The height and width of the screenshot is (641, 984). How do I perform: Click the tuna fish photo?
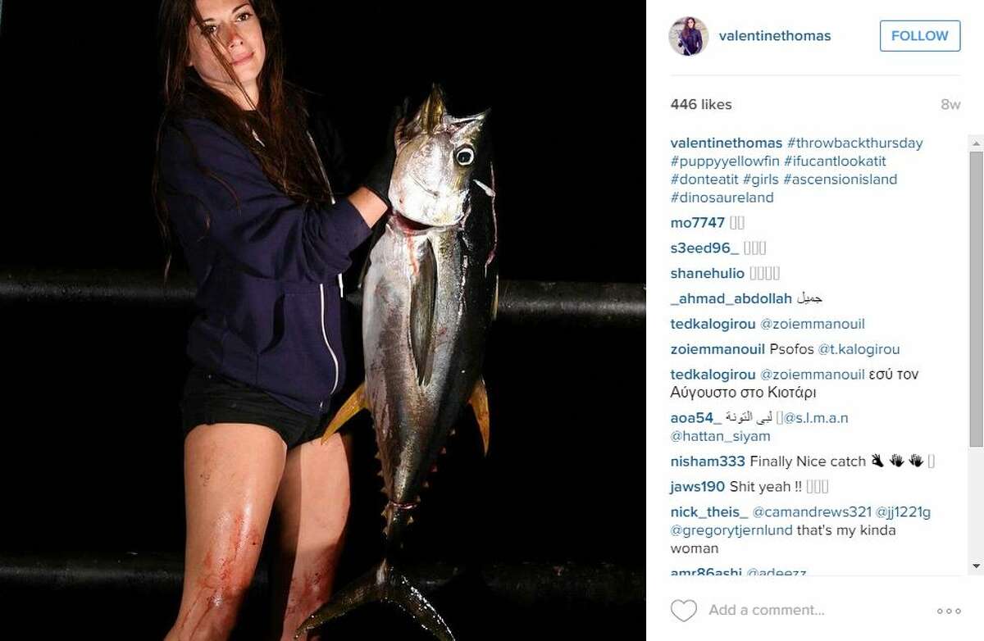point(323,320)
